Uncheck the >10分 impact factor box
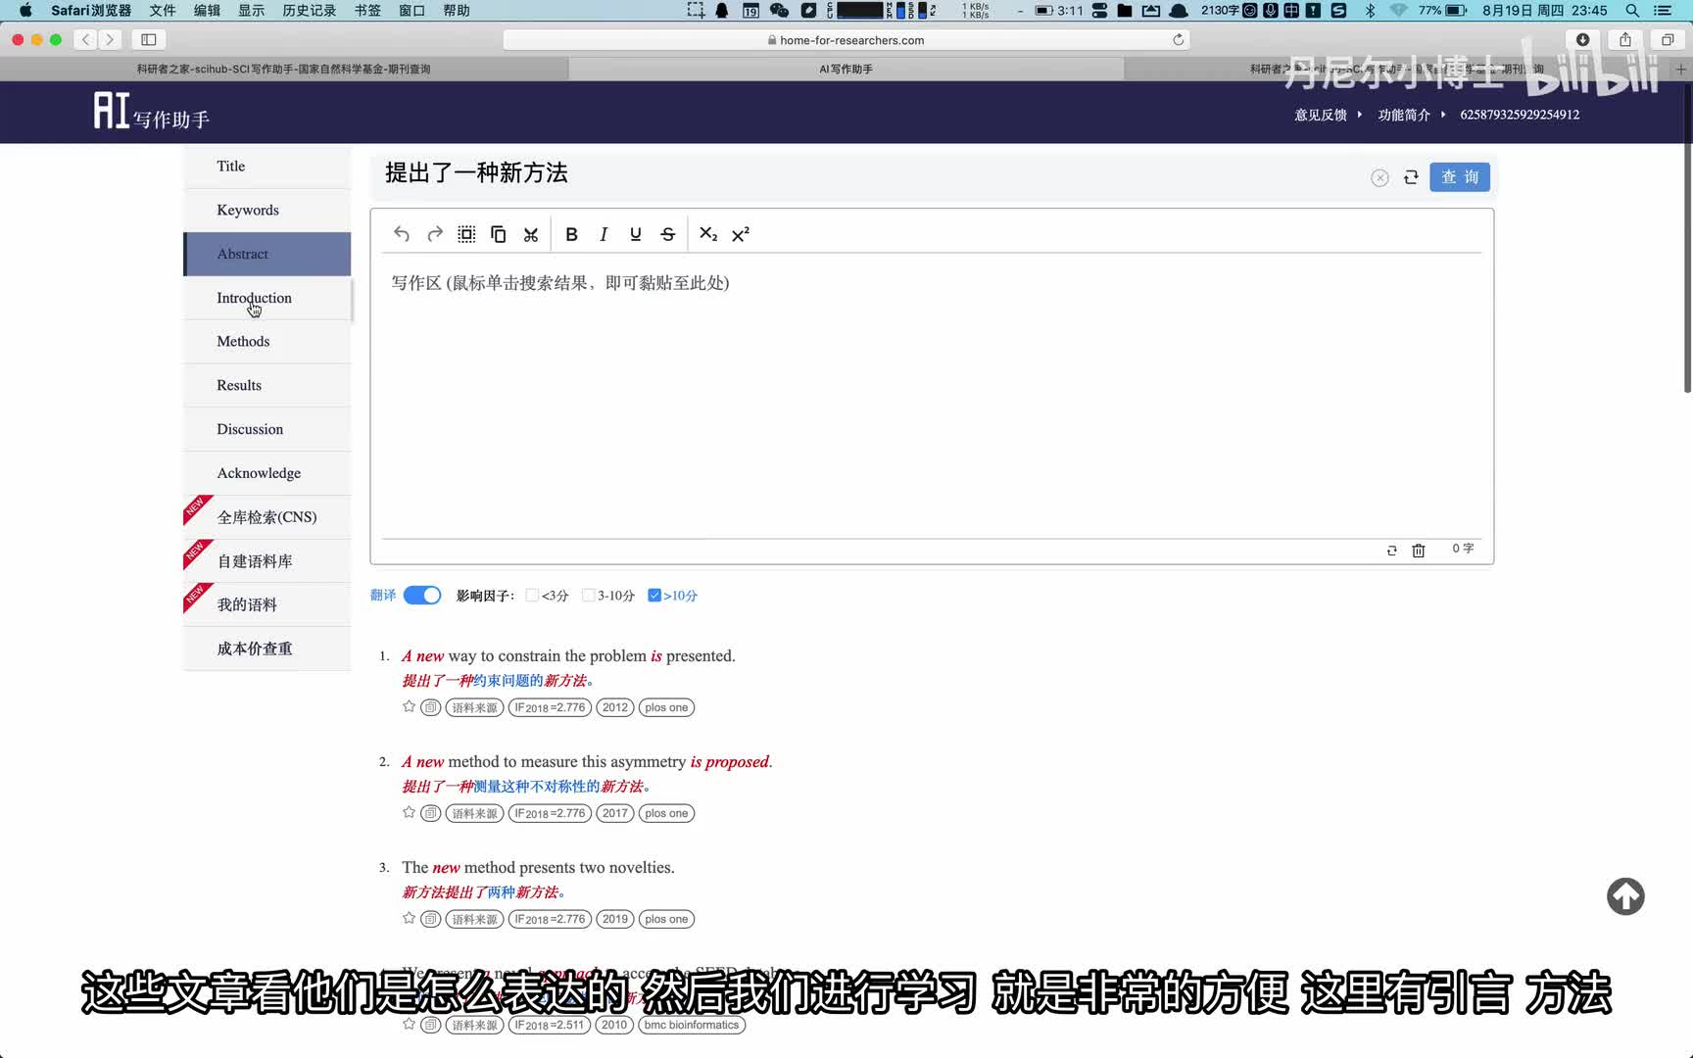1693x1058 pixels. click(x=654, y=596)
